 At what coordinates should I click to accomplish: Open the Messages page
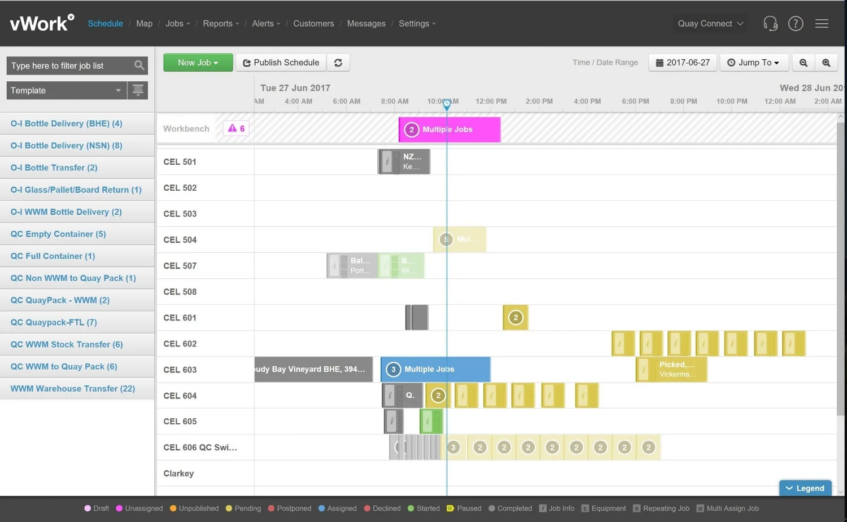point(366,24)
